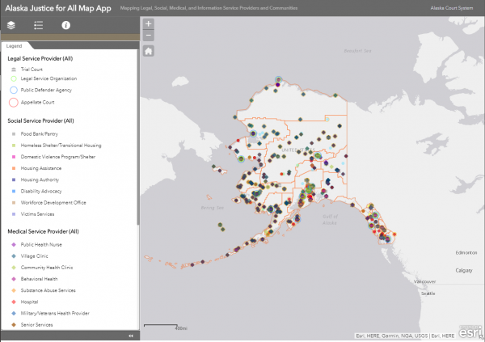The width and height of the screenshot is (485, 342).
Task: Click the Hospital legend entry
Action: pyautogui.click(x=31, y=301)
